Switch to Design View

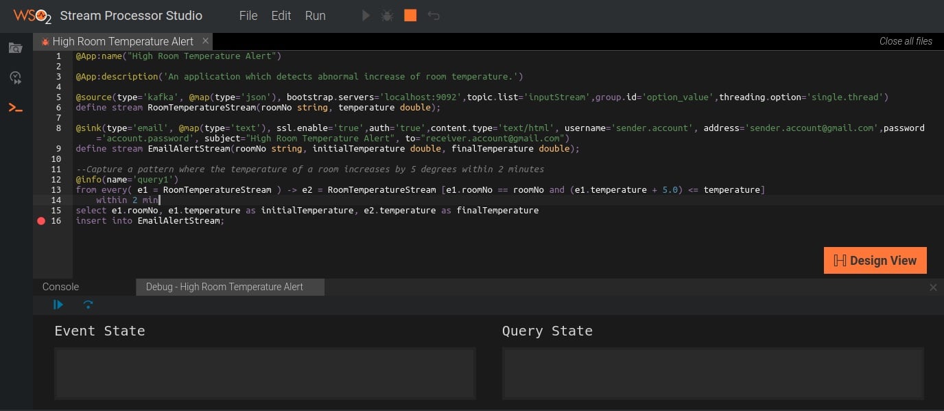click(875, 261)
